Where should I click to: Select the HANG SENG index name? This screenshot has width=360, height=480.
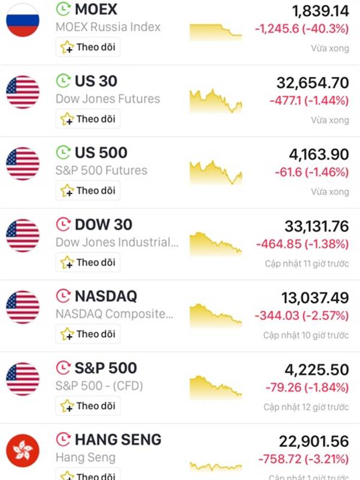coord(118,440)
